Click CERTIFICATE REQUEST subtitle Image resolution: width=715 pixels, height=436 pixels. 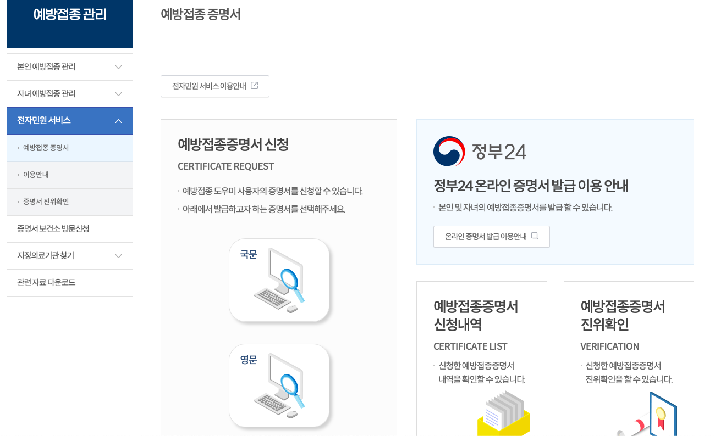click(226, 166)
